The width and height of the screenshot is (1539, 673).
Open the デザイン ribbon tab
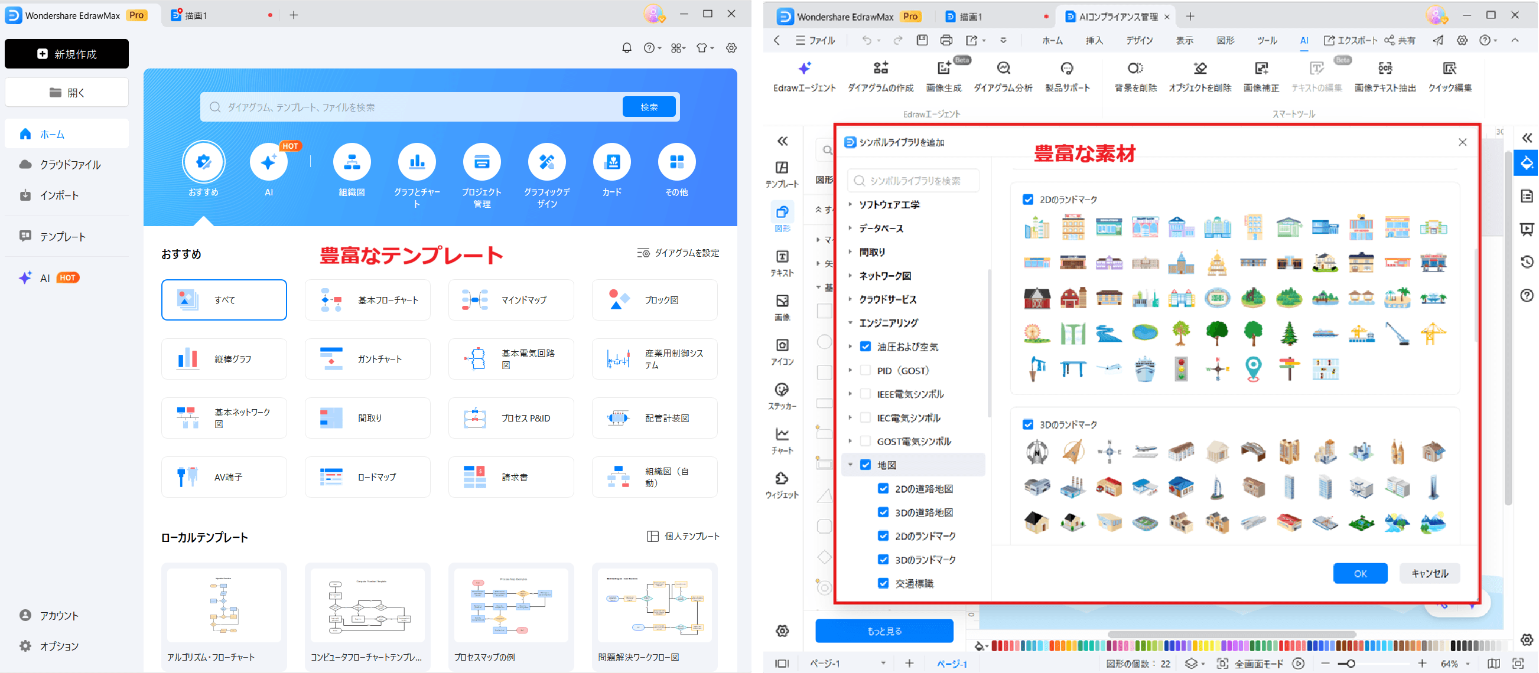coord(1139,41)
